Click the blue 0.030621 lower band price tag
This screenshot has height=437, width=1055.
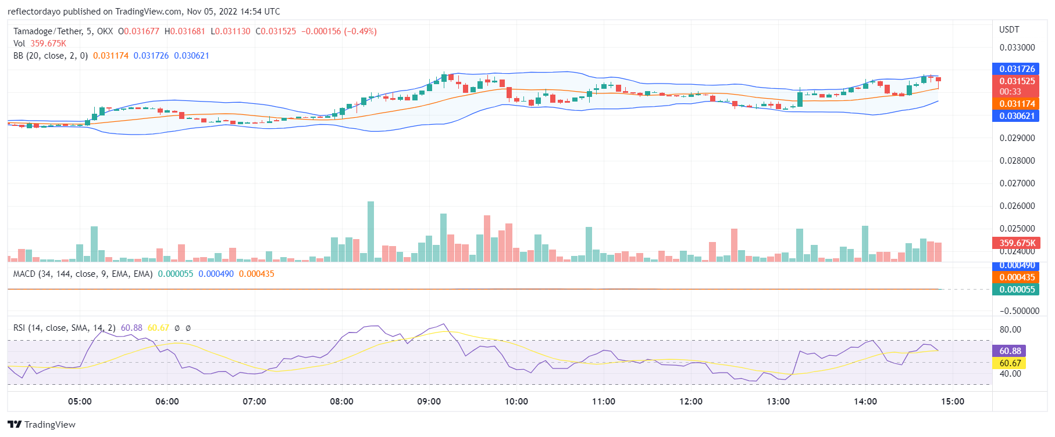coord(1016,116)
